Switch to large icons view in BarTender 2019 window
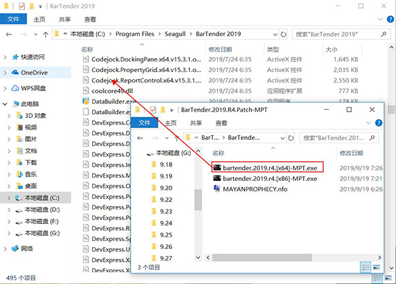Screen dimensions: 396x284 pos(388,278)
